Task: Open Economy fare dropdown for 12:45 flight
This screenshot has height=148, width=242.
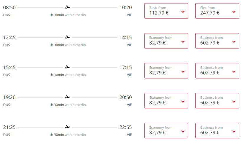Action: click(166, 41)
